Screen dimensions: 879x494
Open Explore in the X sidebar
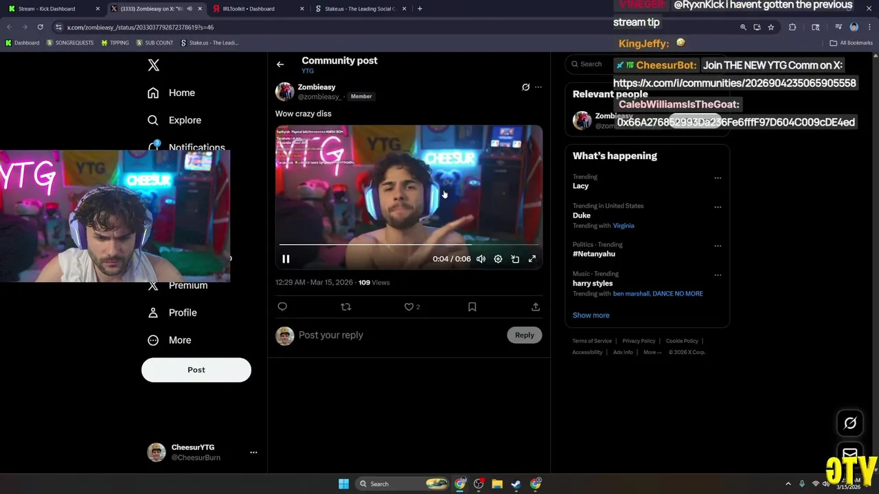(x=174, y=120)
